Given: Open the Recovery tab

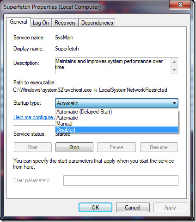Looking at the screenshot, I should tap(65, 23).
